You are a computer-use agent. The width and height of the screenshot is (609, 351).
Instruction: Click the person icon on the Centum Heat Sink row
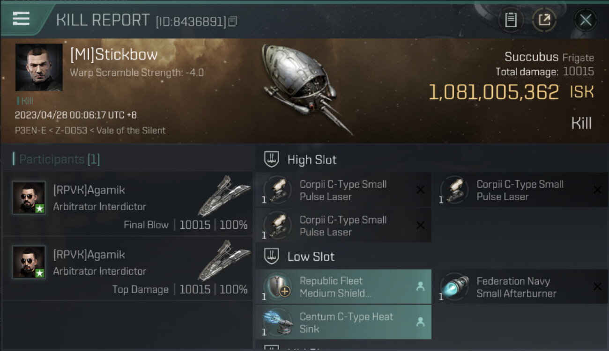tap(420, 322)
